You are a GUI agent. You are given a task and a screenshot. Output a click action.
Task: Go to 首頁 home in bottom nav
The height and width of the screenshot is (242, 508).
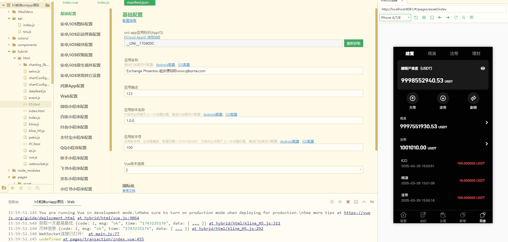pos(403,217)
